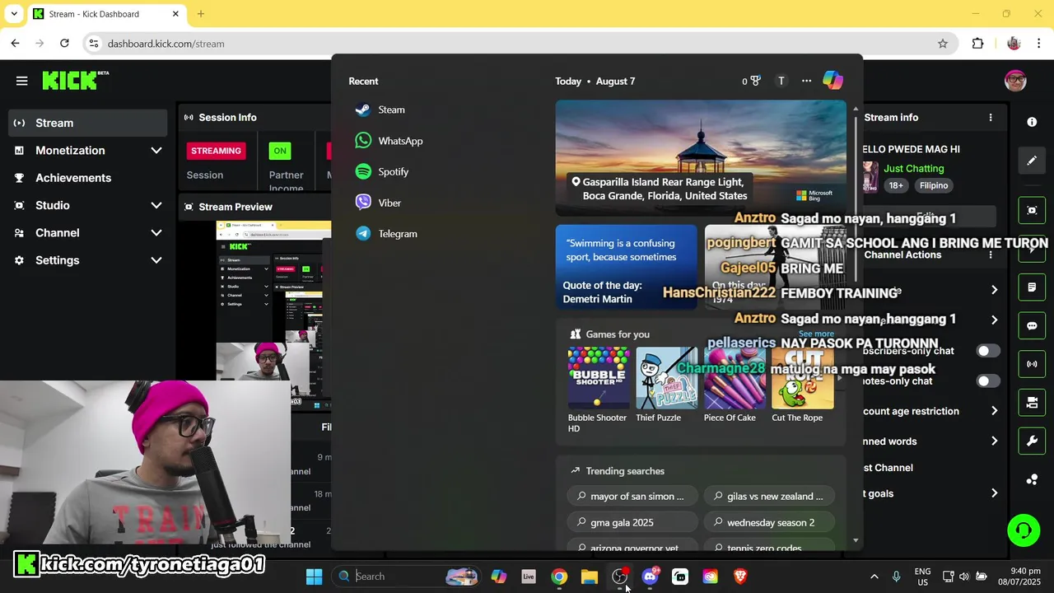This screenshot has height=593, width=1054.
Task: Click the Copilot icon in search panel
Action: [x=832, y=81]
